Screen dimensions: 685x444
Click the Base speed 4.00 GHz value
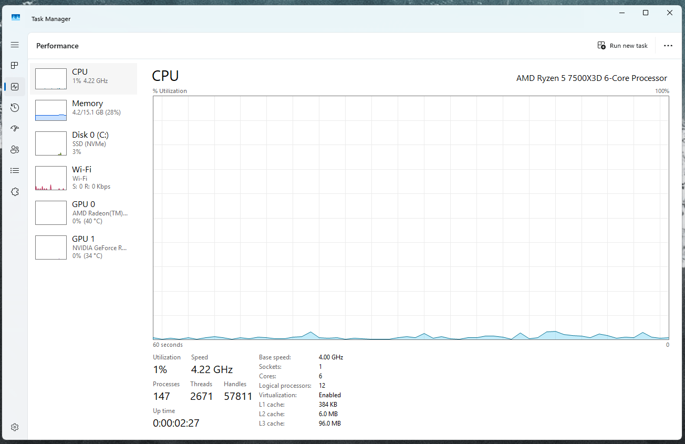(x=331, y=357)
